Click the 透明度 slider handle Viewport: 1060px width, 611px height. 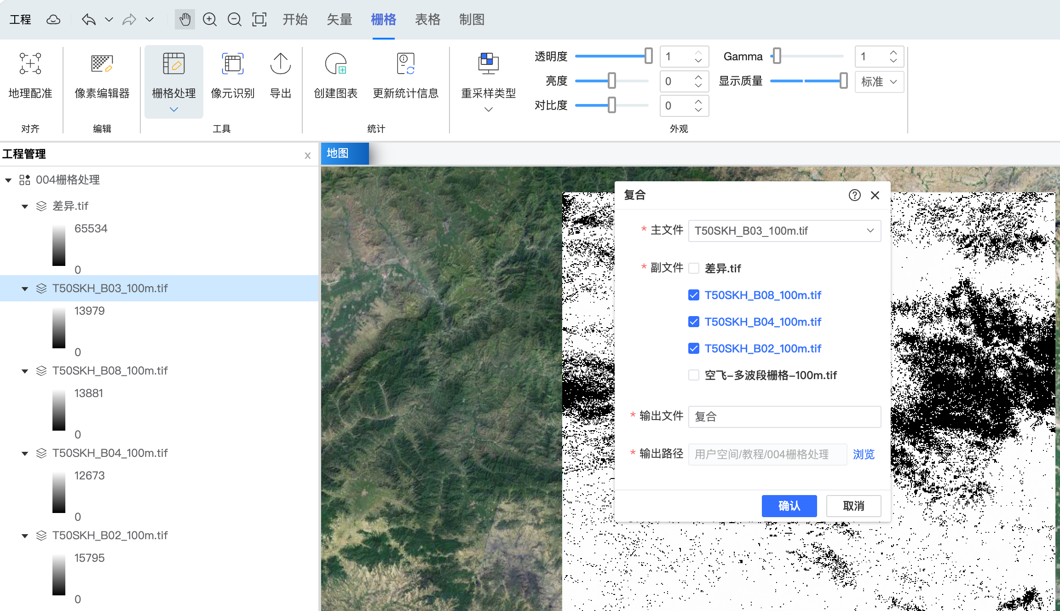649,56
